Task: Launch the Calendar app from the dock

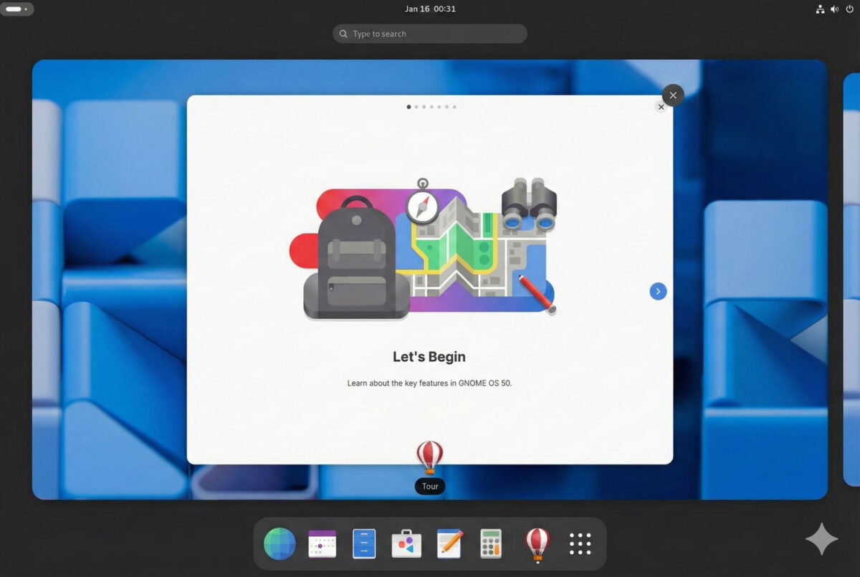Action: (x=322, y=544)
